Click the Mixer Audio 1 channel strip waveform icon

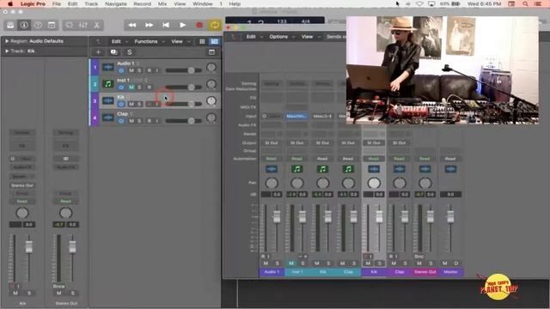[x=272, y=169]
